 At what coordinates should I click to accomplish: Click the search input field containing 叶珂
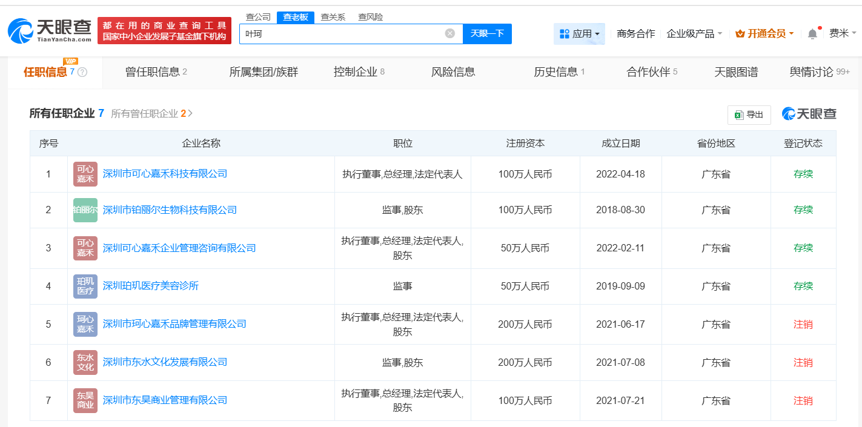pyautogui.click(x=342, y=34)
